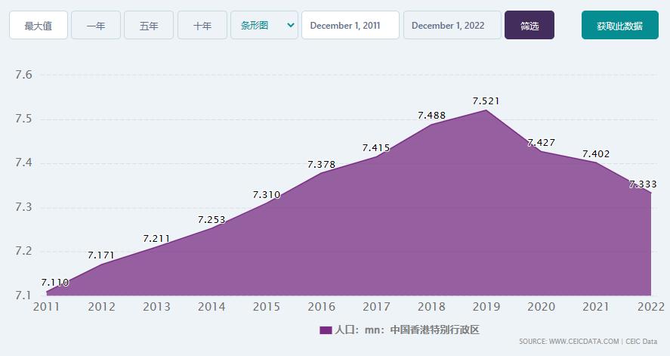Click the x-axis label 2014
The image size is (670, 356).
(211, 307)
